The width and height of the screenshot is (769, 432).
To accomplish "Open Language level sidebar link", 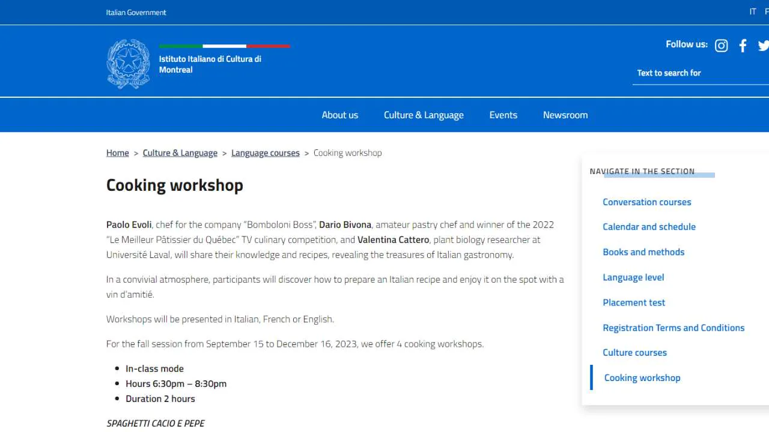I will (x=633, y=277).
